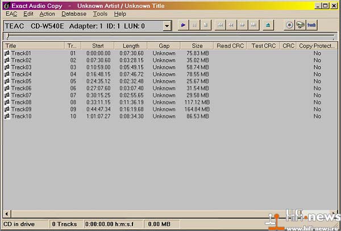The image size is (341, 231).
Task: Skip to next track button
Action: [x=253, y=25]
